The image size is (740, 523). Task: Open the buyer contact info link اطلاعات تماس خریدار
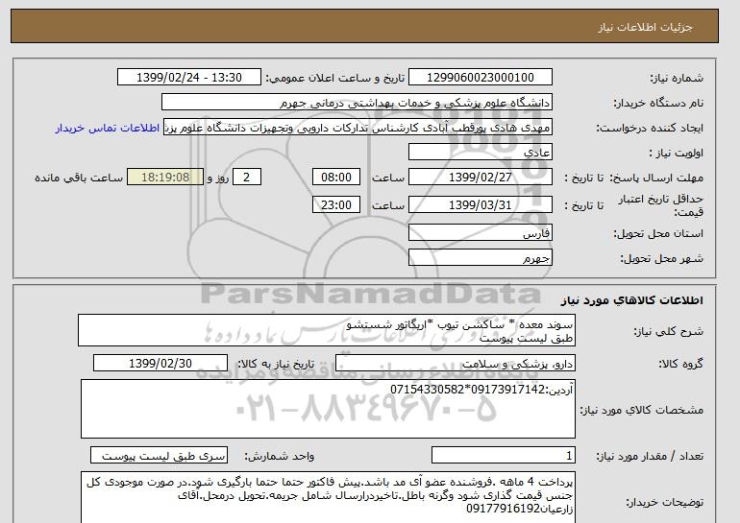(x=107, y=129)
